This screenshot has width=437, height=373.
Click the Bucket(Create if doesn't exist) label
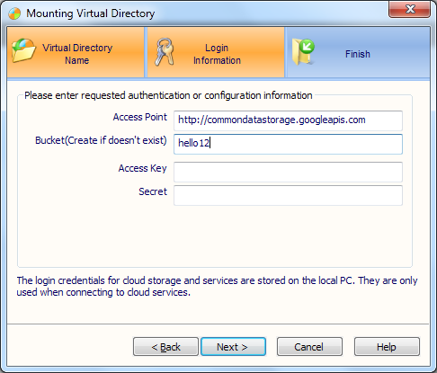coord(101,140)
